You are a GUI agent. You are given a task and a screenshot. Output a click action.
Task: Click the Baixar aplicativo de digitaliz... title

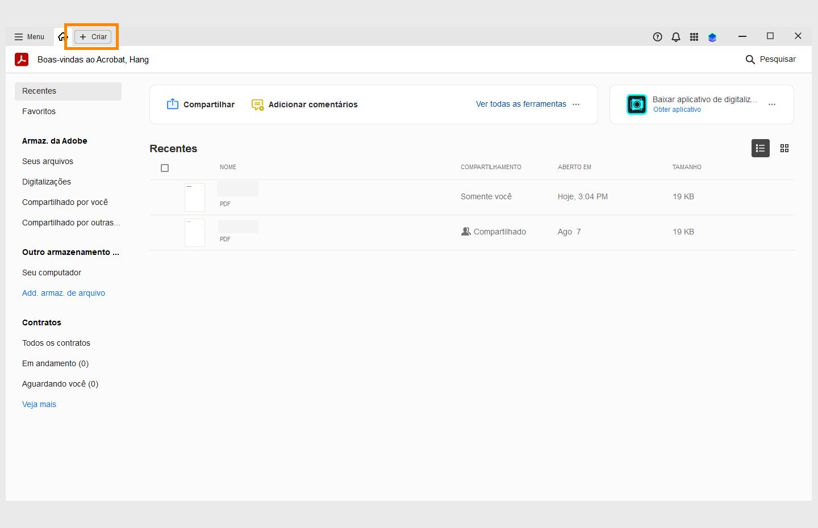click(x=704, y=100)
